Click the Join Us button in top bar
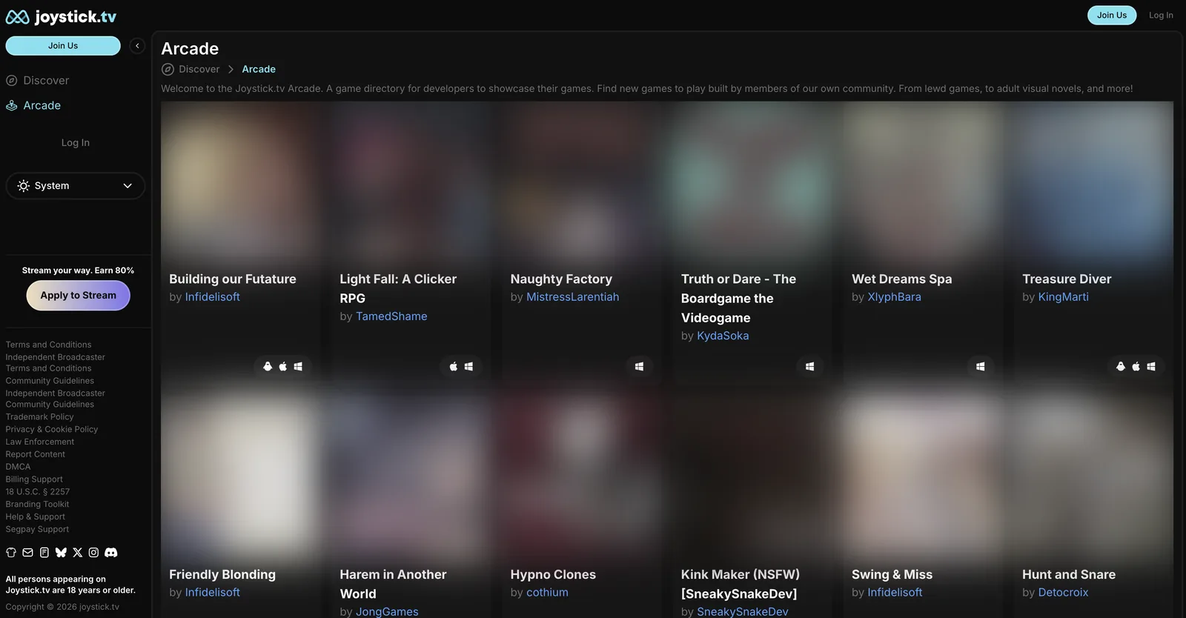The height and width of the screenshot is (618, 1186). click(1112, 15)
